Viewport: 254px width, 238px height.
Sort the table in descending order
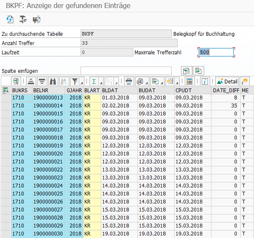[42, 81]
